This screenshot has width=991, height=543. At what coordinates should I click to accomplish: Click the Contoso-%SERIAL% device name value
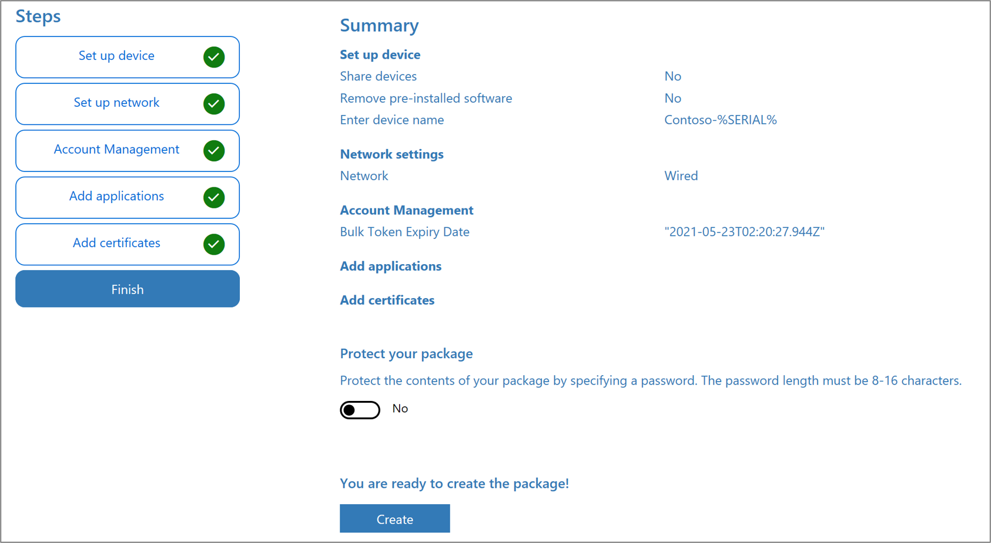[721, 119]
